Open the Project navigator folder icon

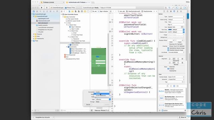pyautogui.click(x=34, y=11)
